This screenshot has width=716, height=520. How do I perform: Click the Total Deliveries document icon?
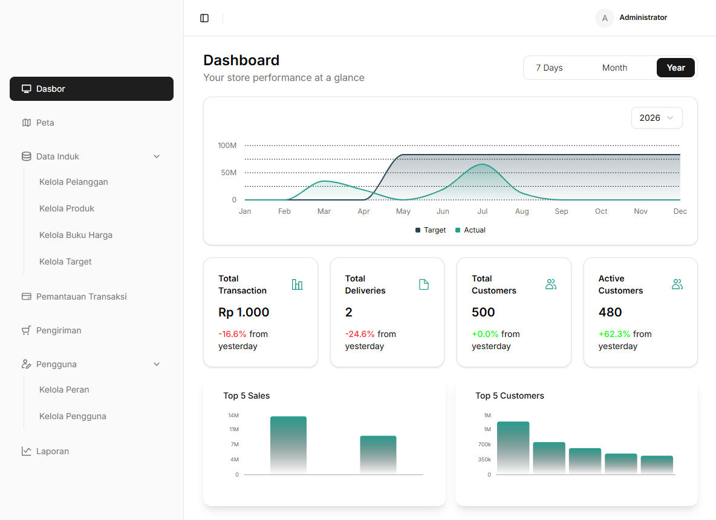coord(424,284)
